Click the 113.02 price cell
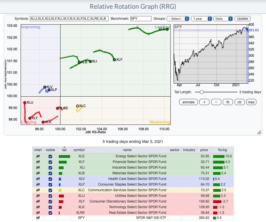Viewport: 266px width, 222px height. (x=204, y=179)
